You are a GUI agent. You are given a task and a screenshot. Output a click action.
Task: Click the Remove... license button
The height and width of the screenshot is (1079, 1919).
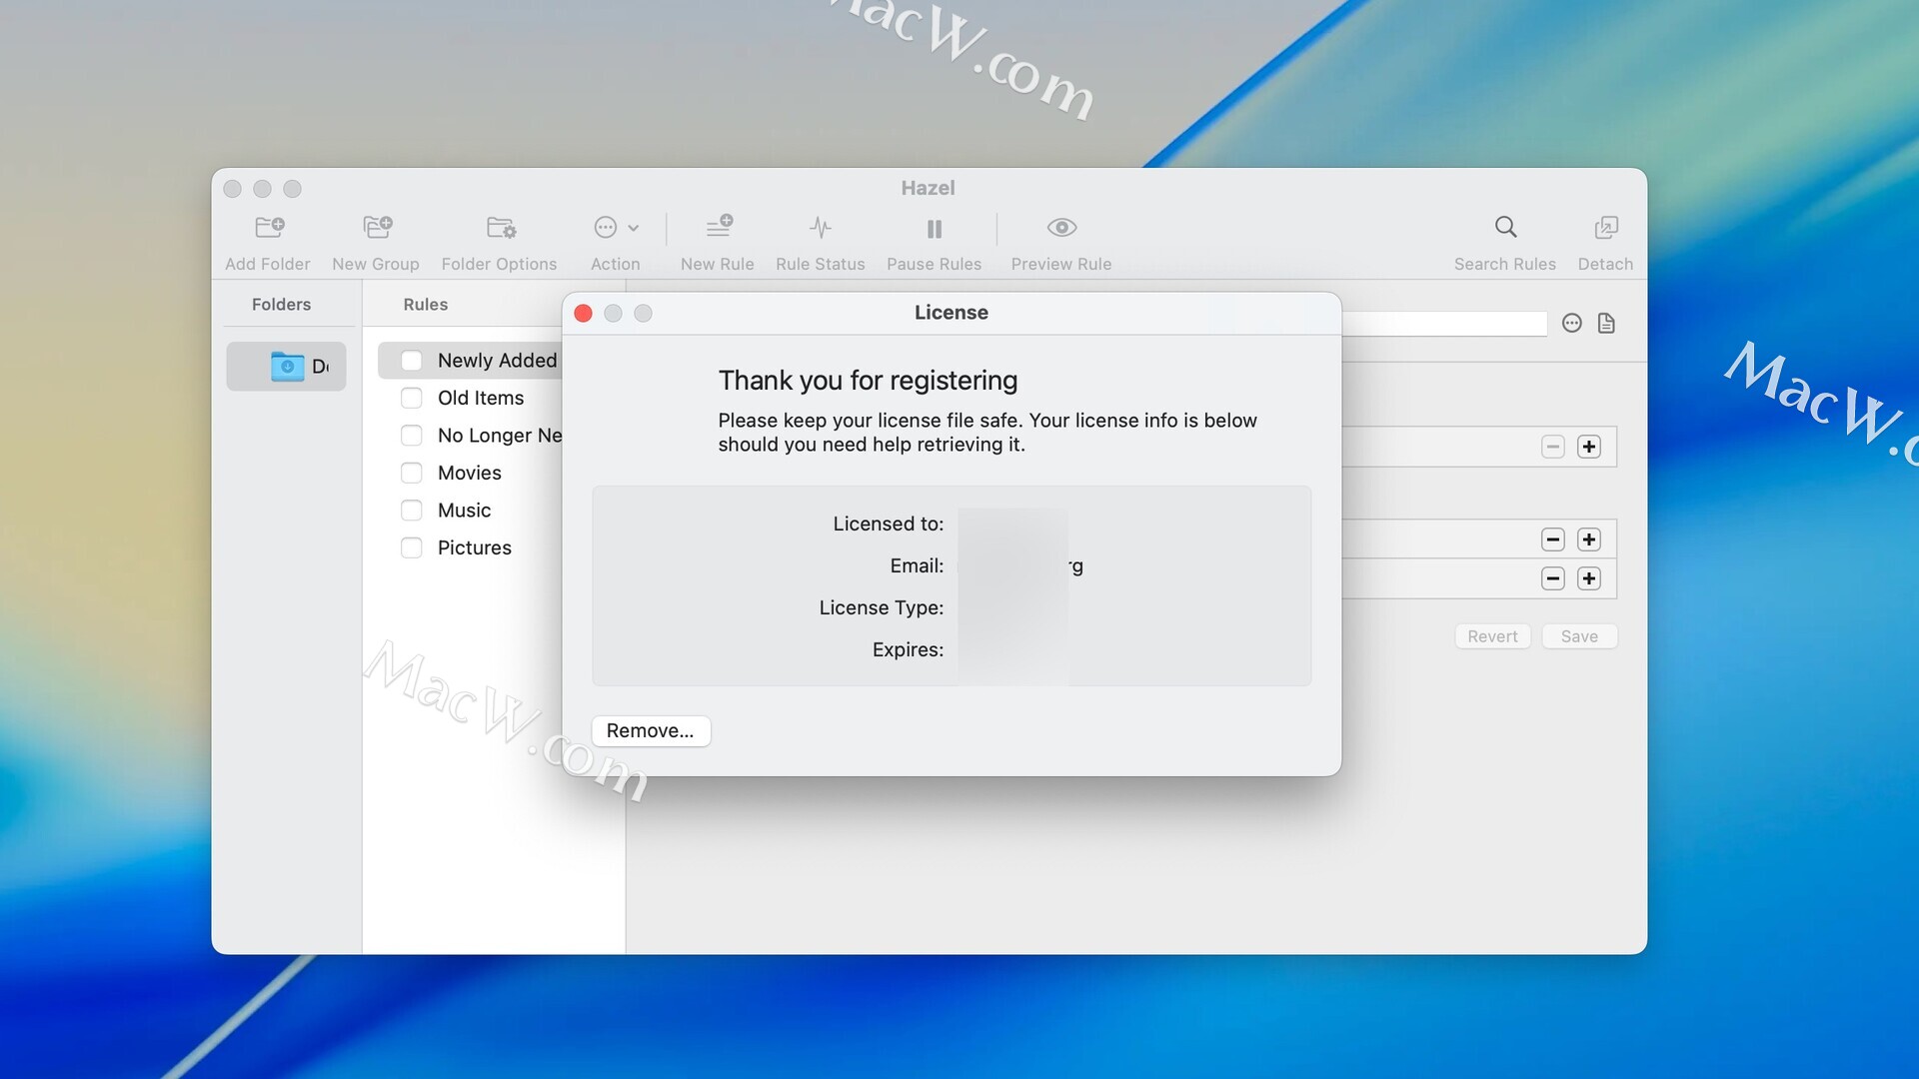651,730
